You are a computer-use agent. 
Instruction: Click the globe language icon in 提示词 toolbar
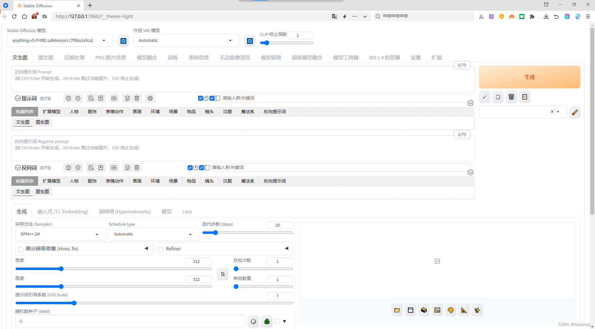point(68,98)
